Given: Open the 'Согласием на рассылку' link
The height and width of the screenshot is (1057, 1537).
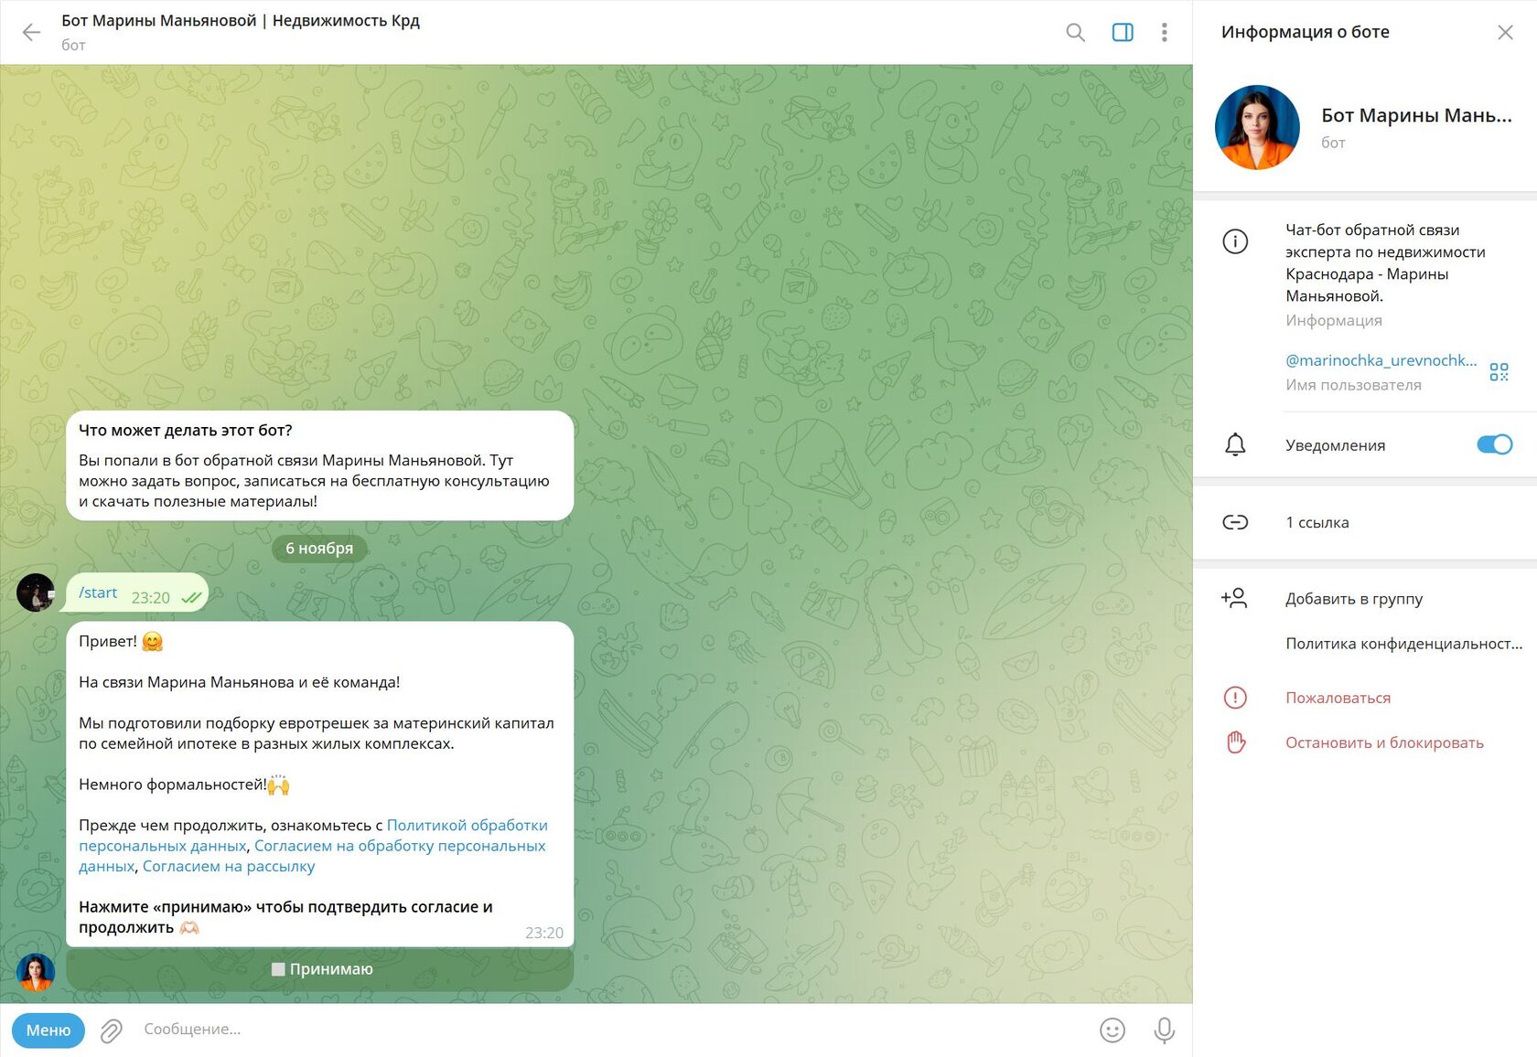Looking at the screenshot, I should [x=229, y=866].
